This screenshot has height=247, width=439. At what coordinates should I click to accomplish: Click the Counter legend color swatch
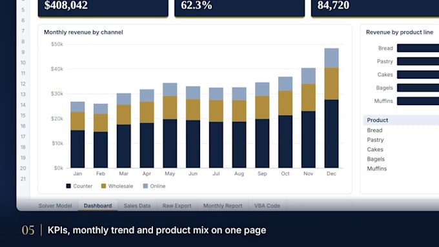click(x=68, y=186)
